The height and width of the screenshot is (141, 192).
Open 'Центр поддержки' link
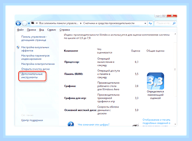(x=32, y=120)
